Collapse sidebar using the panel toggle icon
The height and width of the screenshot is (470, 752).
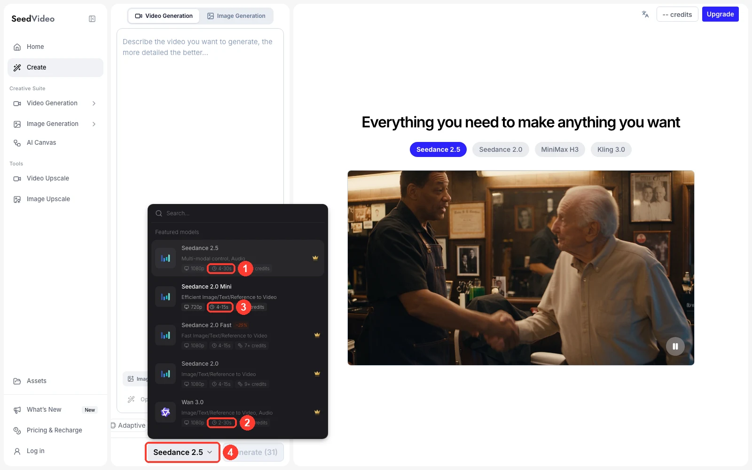pyautogui.click(x=92, y=19)
